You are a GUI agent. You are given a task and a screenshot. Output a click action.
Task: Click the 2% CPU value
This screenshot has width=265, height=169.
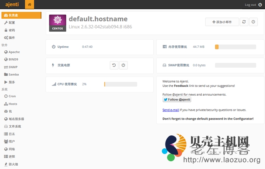84,84
